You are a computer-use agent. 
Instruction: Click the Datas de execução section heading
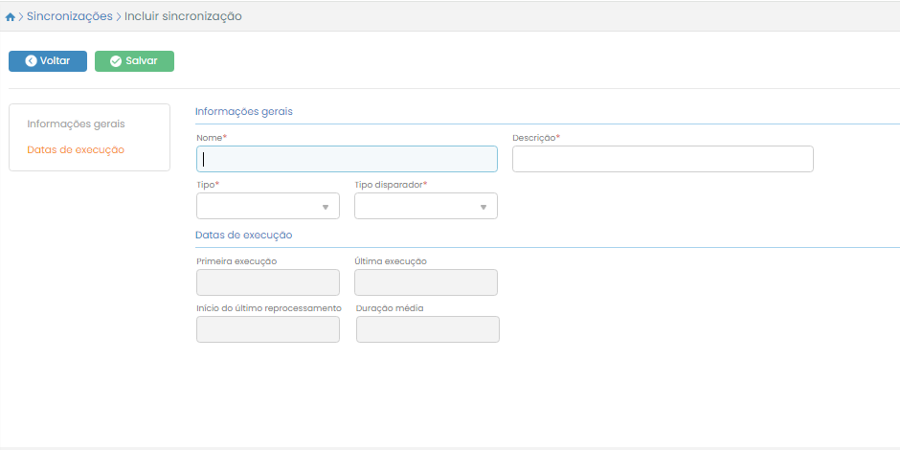(244, 235)
